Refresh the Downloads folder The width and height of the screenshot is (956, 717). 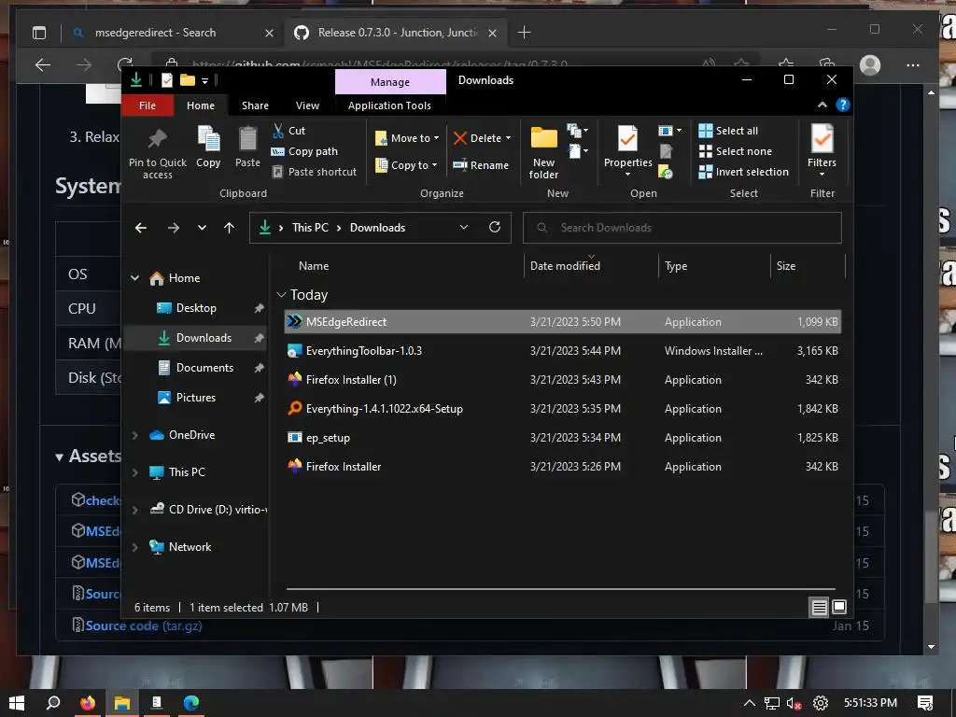click(495, 228)
